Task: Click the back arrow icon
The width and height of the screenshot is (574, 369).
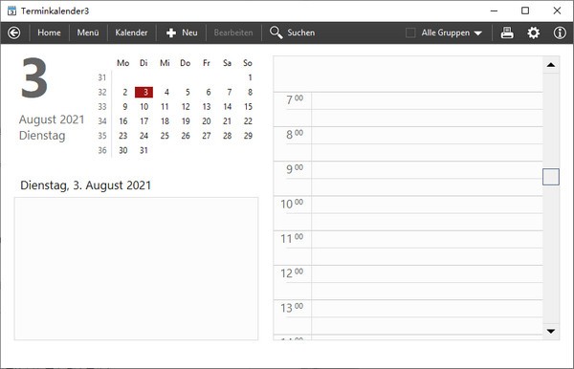Action: (x=14, y=33)
